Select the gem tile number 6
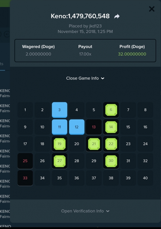 click(x=111, y=110)
